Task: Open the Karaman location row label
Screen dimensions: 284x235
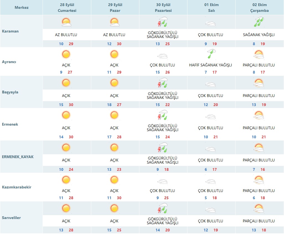Action: click(x=10, y=31)
